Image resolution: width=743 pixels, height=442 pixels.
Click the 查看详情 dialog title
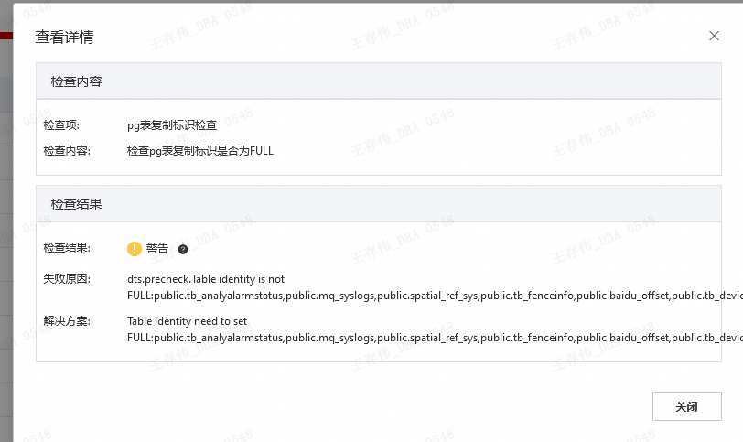[x=64, y=38]
